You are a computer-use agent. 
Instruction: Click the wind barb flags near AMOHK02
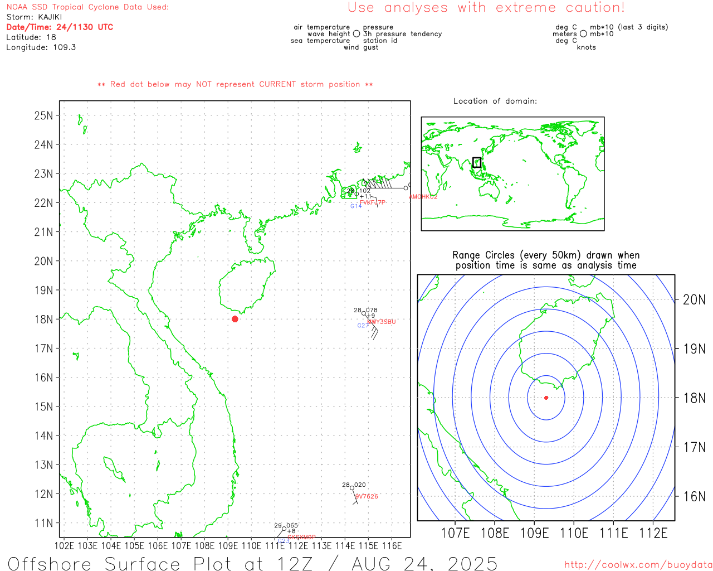tap(379, 183)
